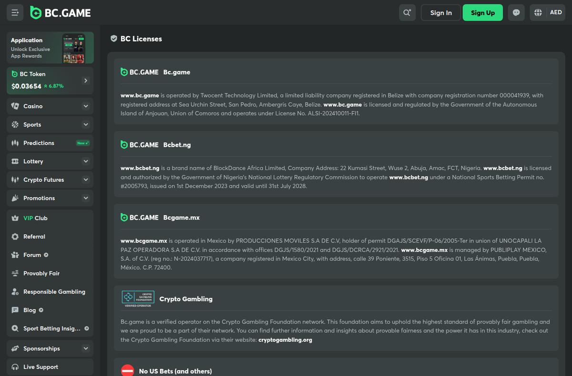The width and height of the screenshot is (572, 376).
Task: Open the Forum external link
Action: tap(46, 255)
